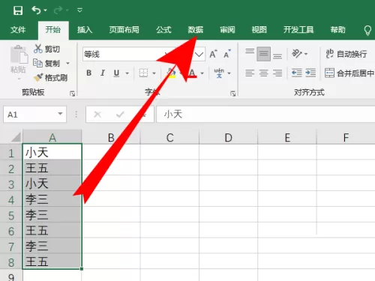Screen dimensions: 375x281
Task: Click the wén phonetic guide icon
Action: (x=219, y=73)
